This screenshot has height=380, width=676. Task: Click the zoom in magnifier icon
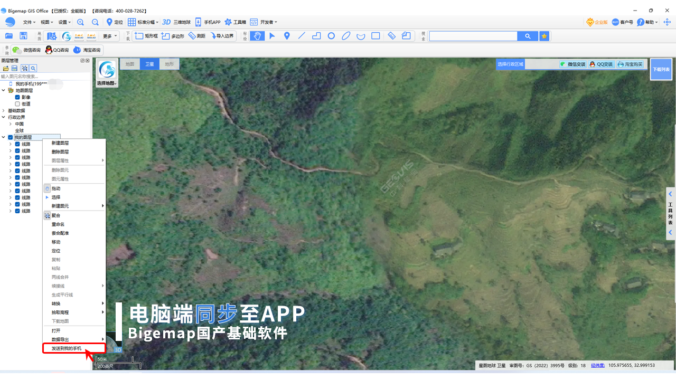coord(80,22)
